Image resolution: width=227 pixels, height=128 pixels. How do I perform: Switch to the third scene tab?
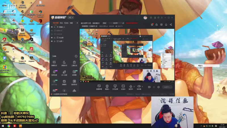coord(66,23)
